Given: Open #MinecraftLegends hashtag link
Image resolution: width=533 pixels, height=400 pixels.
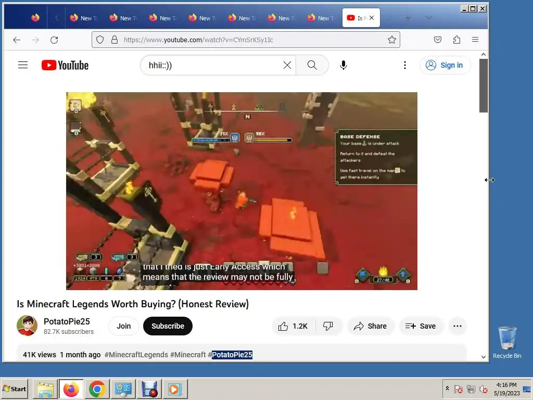Looking at the screenshot, I should (x=136, y=355).
